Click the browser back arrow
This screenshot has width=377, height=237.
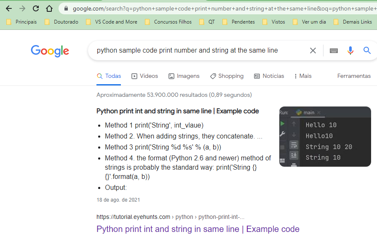pyautogui.click(x=8, y=8)
